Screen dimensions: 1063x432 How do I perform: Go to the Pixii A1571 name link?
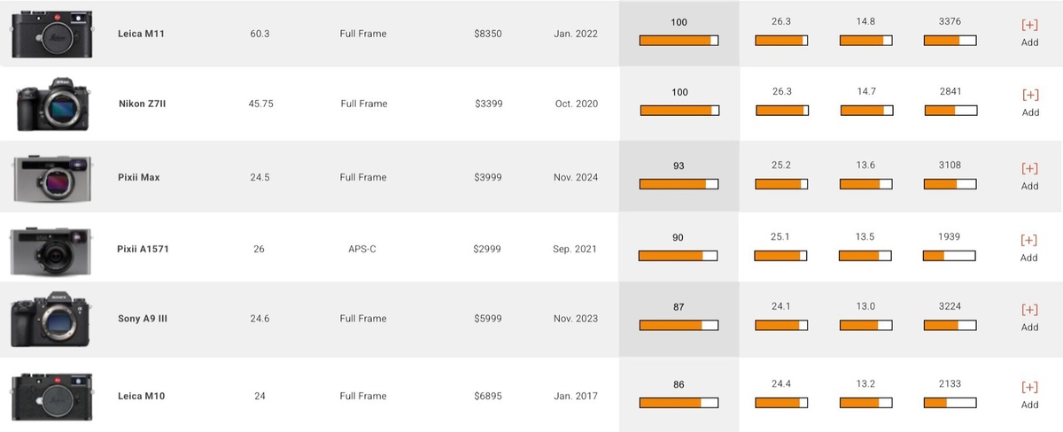pyautogui.click(x=143, y=249)
